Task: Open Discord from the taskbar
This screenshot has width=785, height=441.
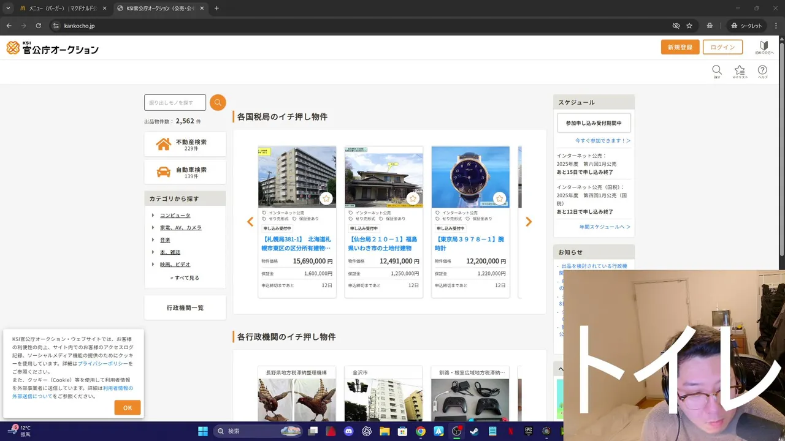Action: (x=349, y=431)
